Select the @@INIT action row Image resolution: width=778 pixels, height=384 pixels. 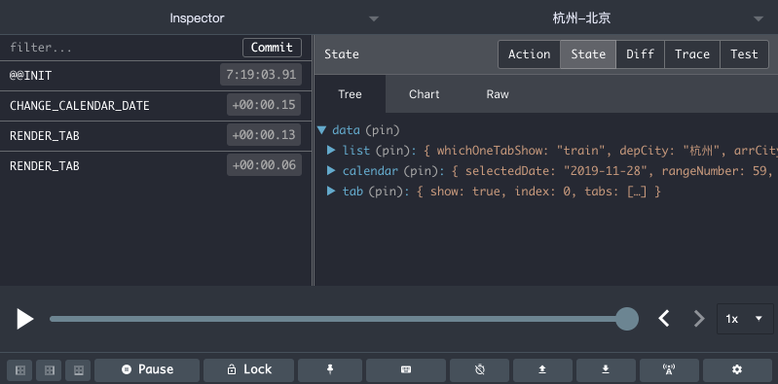point(155,76)
